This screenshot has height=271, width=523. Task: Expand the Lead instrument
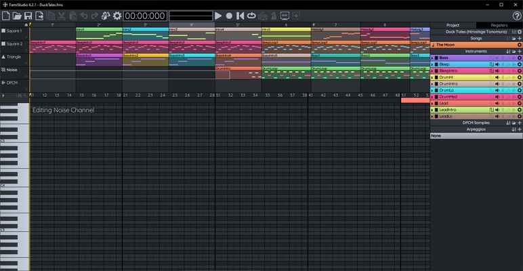tap(432, 104)
